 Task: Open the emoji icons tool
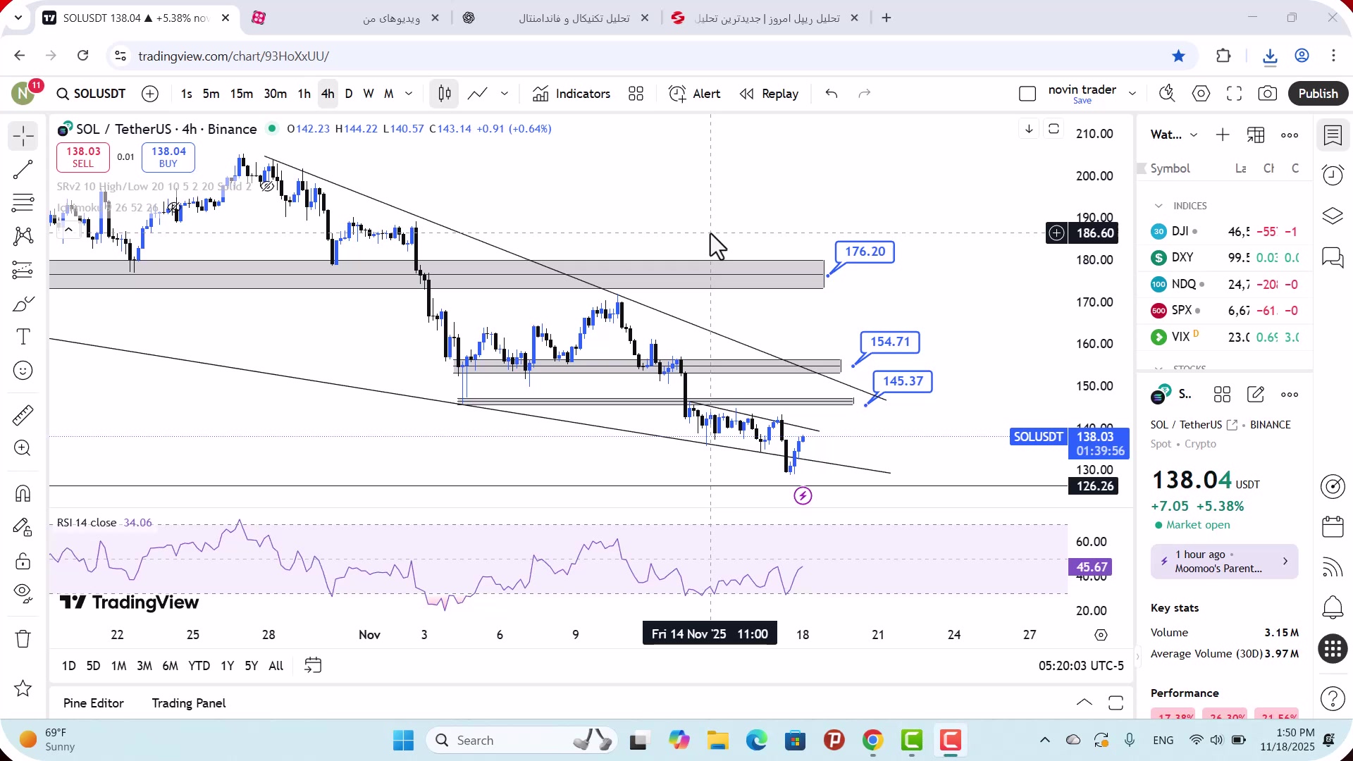pos(23,371)
